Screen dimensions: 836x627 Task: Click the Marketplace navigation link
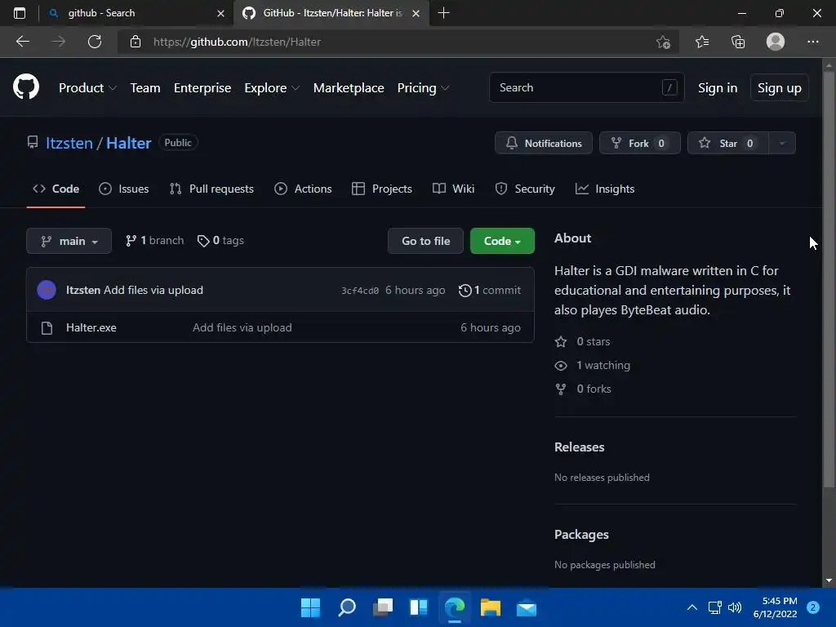[x=349, y=88]
